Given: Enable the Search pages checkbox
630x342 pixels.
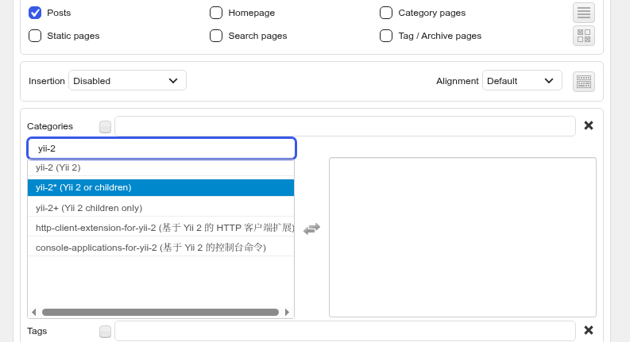Looking at the screenshot, I should point(216,36).
